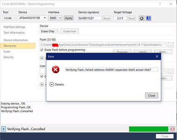Toggle Erase Flash before programming checkbox
The image size is (177, 140).
tap(42, 50)
